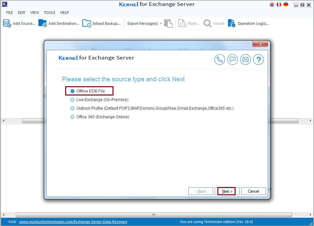Open the VIEW menu

click(x=34, y=13)
